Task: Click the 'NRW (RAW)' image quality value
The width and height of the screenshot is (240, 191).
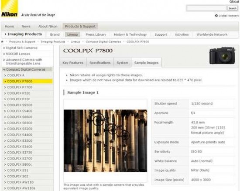Action: [200, 171]
